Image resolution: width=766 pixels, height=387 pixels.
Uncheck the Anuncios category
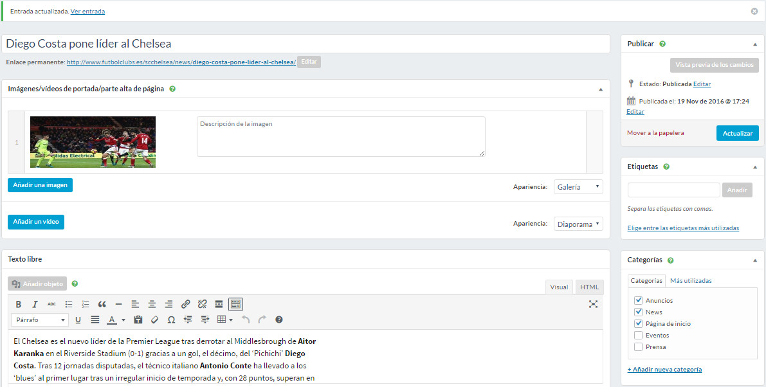click(638, 300)
